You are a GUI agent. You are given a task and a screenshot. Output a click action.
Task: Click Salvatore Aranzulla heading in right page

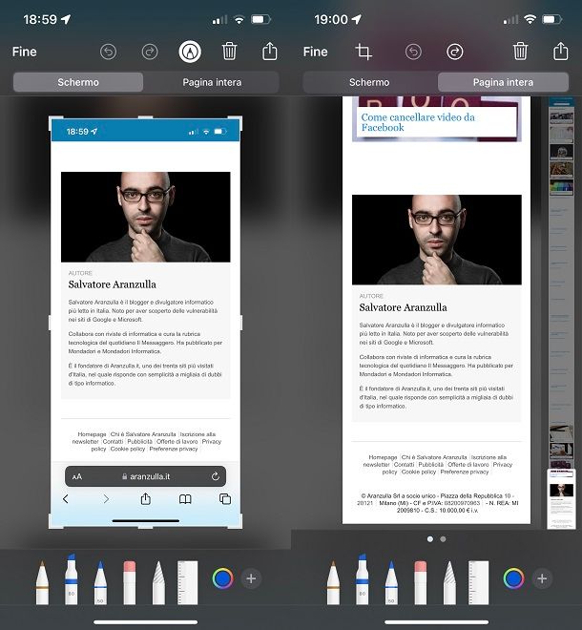point(403,307)
